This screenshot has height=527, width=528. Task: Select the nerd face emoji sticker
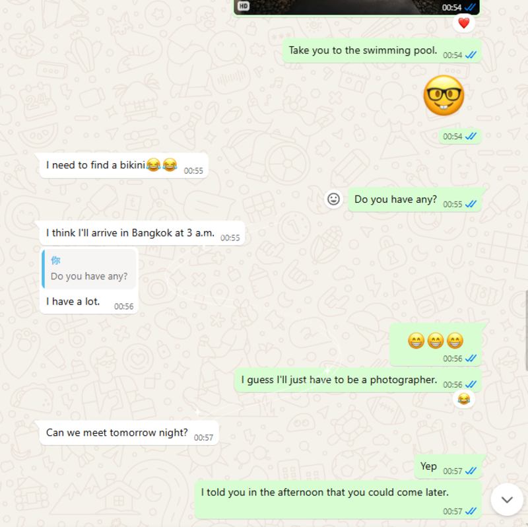(x=444, y=95)
